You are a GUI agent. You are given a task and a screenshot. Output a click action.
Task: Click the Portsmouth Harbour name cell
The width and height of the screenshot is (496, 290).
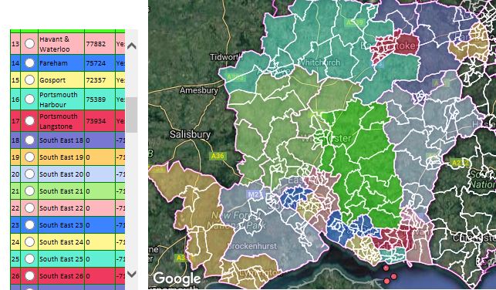click(62, 99)
